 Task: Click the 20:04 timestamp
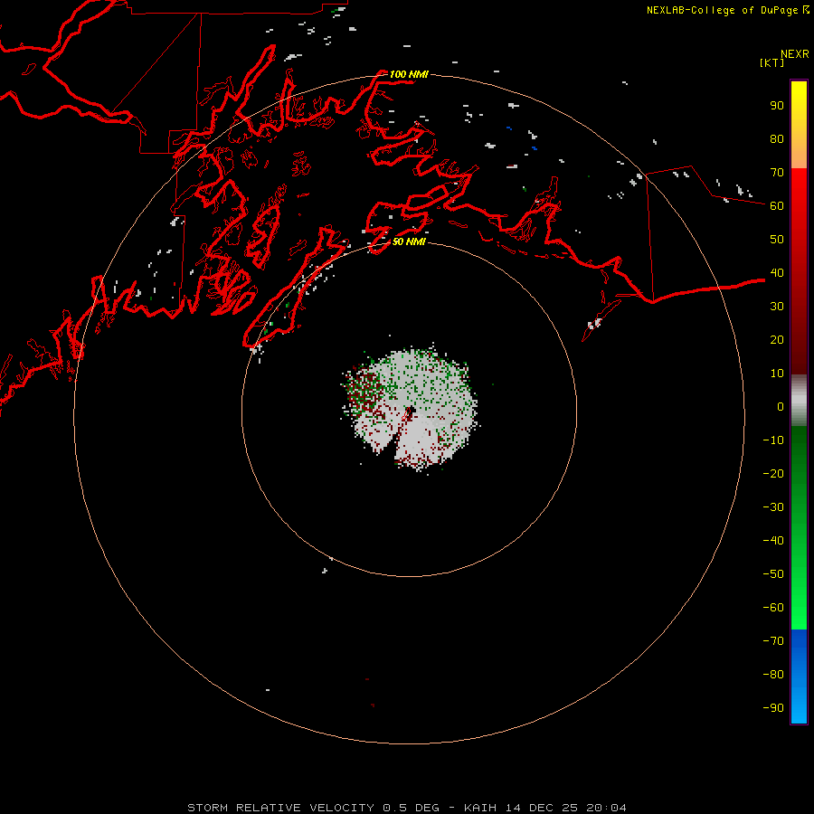[606, 808]
